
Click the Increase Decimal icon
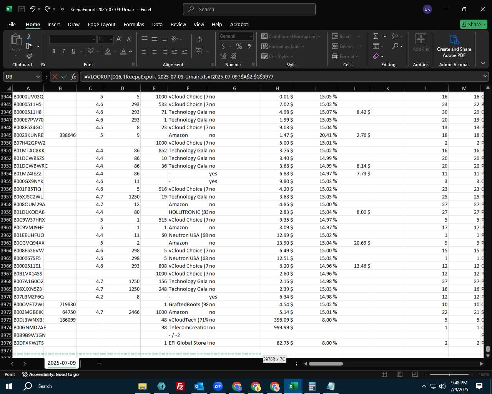(x=223, y=56)
